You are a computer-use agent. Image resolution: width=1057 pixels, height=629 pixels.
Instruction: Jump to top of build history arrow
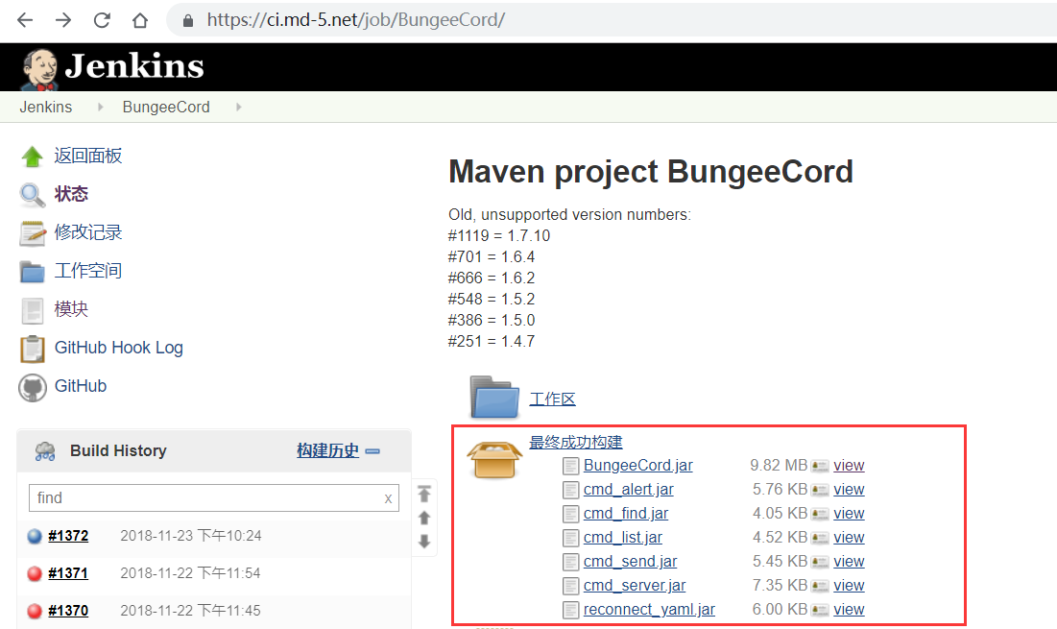424,494
